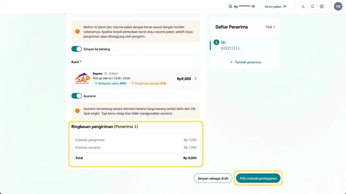The image size is (346, 194).
Task: Click the insurance info alert icon
Action: tap(77, 111)
